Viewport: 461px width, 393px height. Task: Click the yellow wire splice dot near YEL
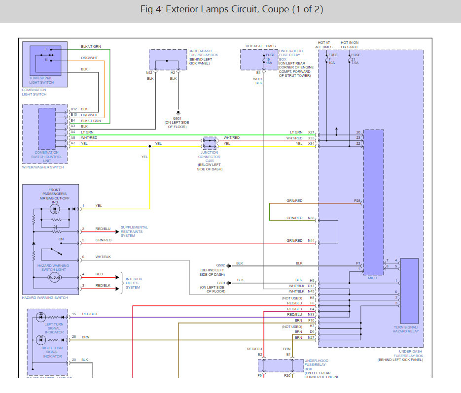pos(150,146)
